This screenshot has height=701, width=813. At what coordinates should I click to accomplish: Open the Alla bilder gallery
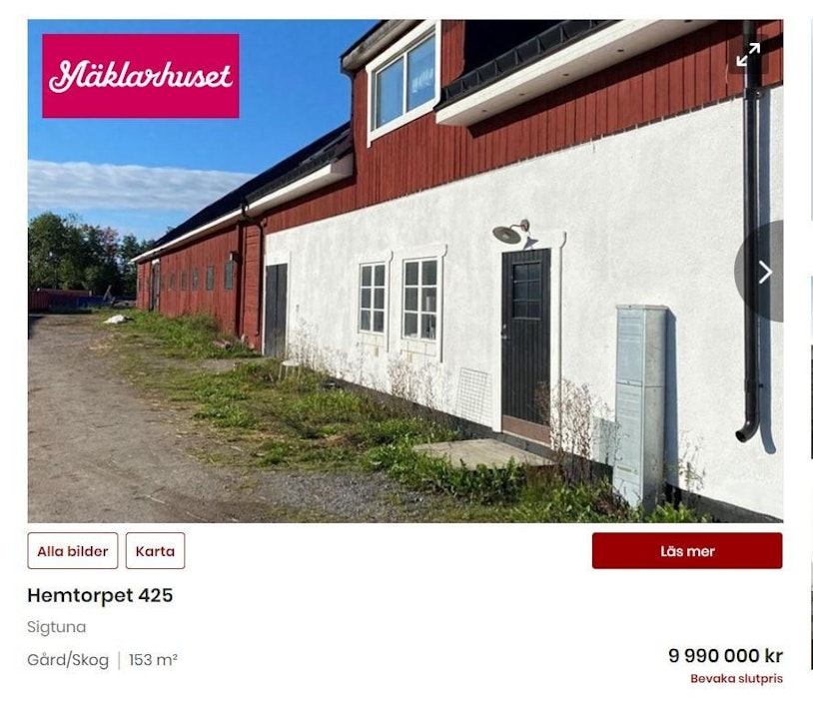[73, 550]
